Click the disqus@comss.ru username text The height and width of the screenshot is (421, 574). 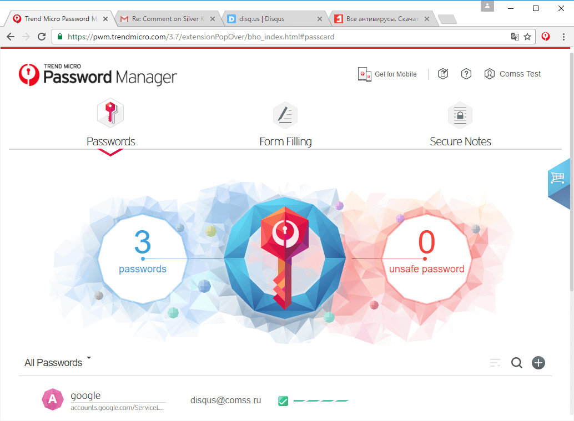pyautogui.click(x=225, y=400)
